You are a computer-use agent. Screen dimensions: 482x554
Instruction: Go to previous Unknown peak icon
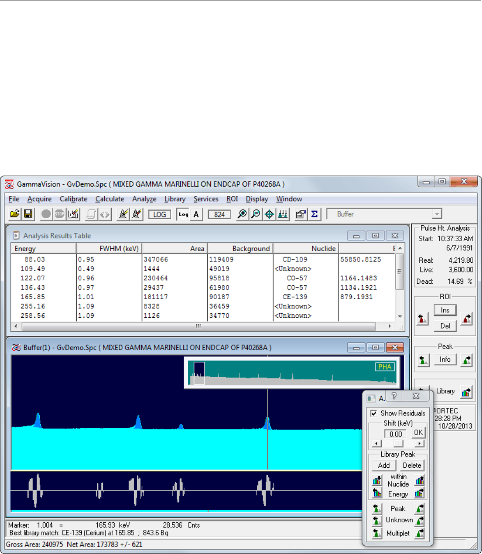[x=377, y=521]
